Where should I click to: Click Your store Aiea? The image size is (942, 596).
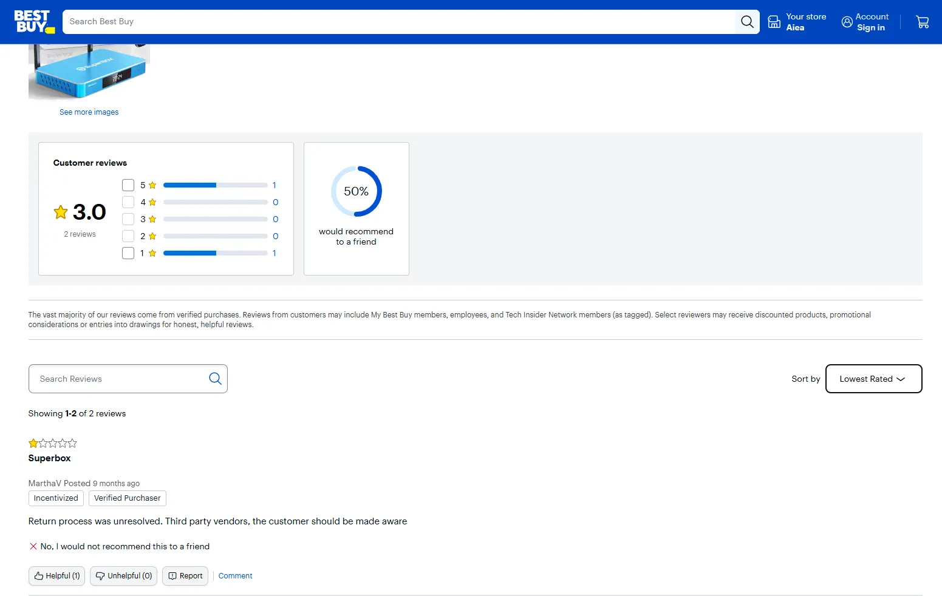(x=797, y=22)
